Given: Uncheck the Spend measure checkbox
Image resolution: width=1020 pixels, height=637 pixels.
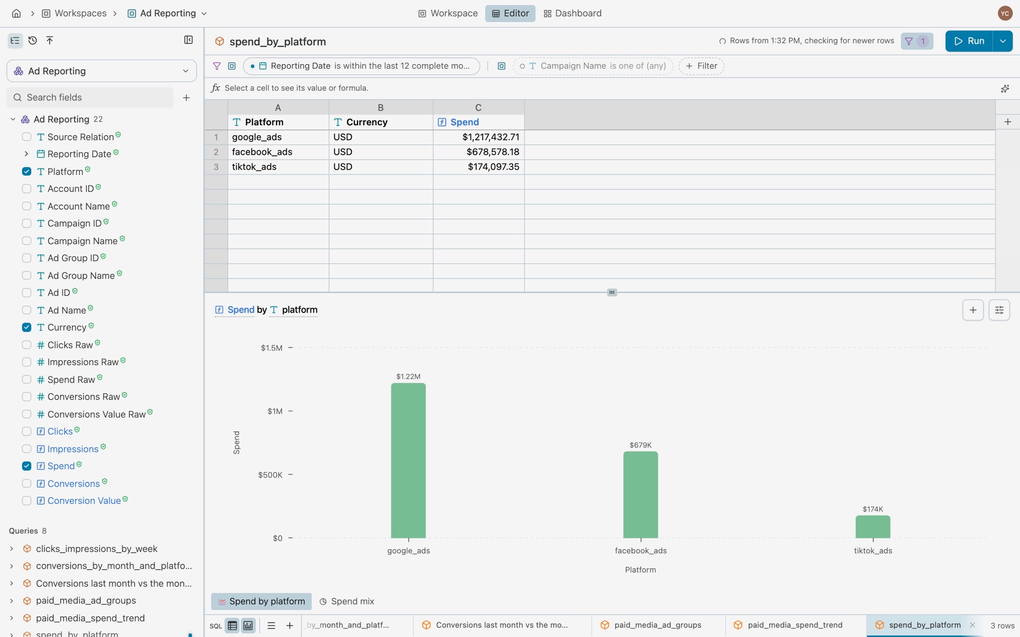Looking at the screenshot, I should [27, 466].
